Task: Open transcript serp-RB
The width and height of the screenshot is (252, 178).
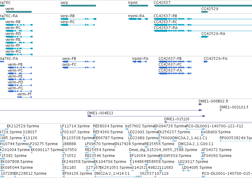Action: pos(68,16)
